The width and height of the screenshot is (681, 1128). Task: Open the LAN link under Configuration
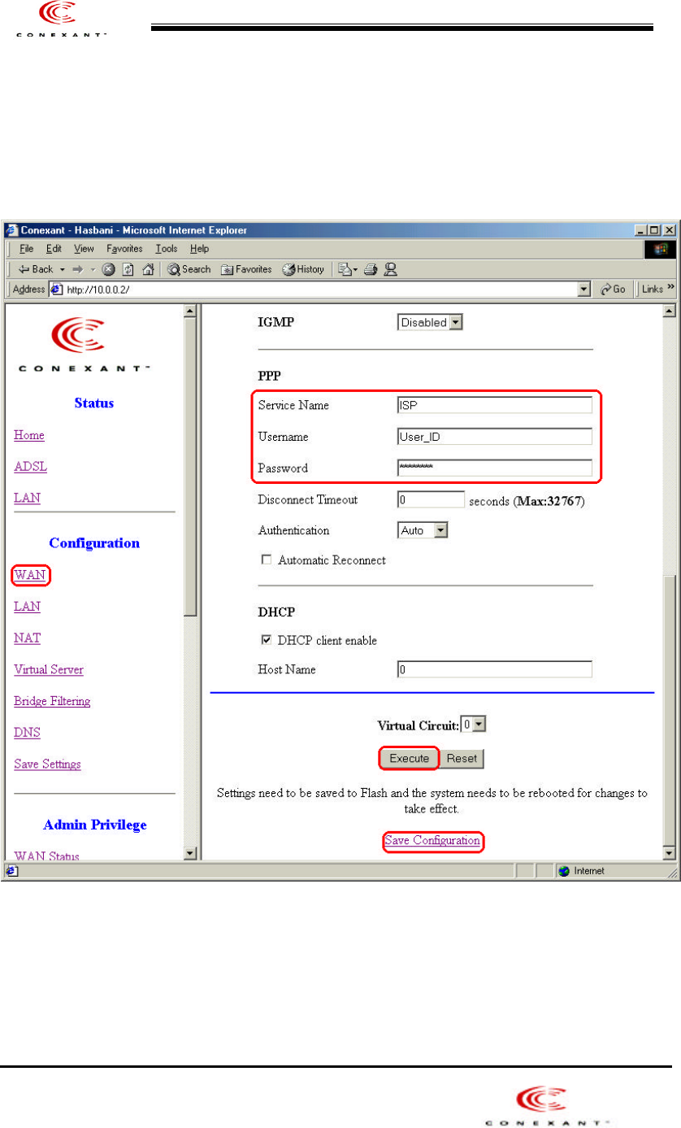coord(27,607)
